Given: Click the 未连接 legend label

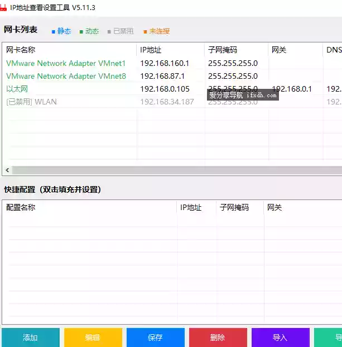Looking at the screenshot, I should point(160,31).
